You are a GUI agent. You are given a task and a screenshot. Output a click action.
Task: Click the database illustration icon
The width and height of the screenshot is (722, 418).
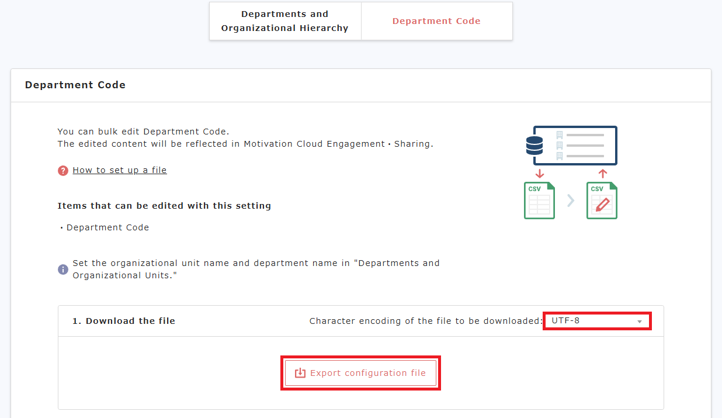pos(533,145)
